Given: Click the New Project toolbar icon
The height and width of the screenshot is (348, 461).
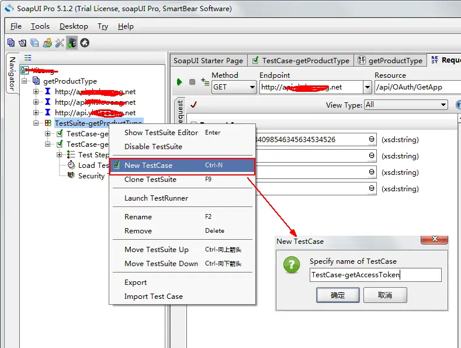Looking at the screenshot, I should 11,43.
